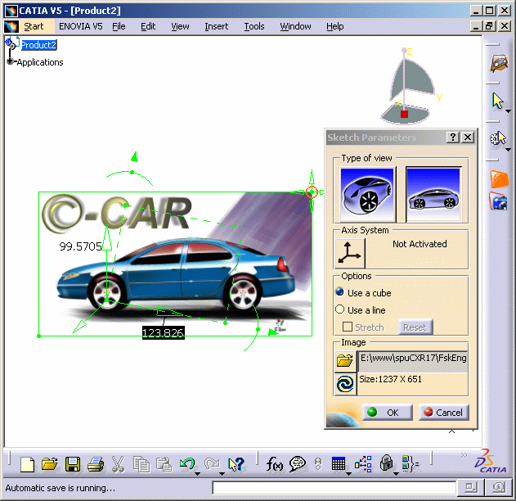This screenshot has height=501, width=516.
Task: Click the Print icon in toolbar
Action: (x=96, y=464)
